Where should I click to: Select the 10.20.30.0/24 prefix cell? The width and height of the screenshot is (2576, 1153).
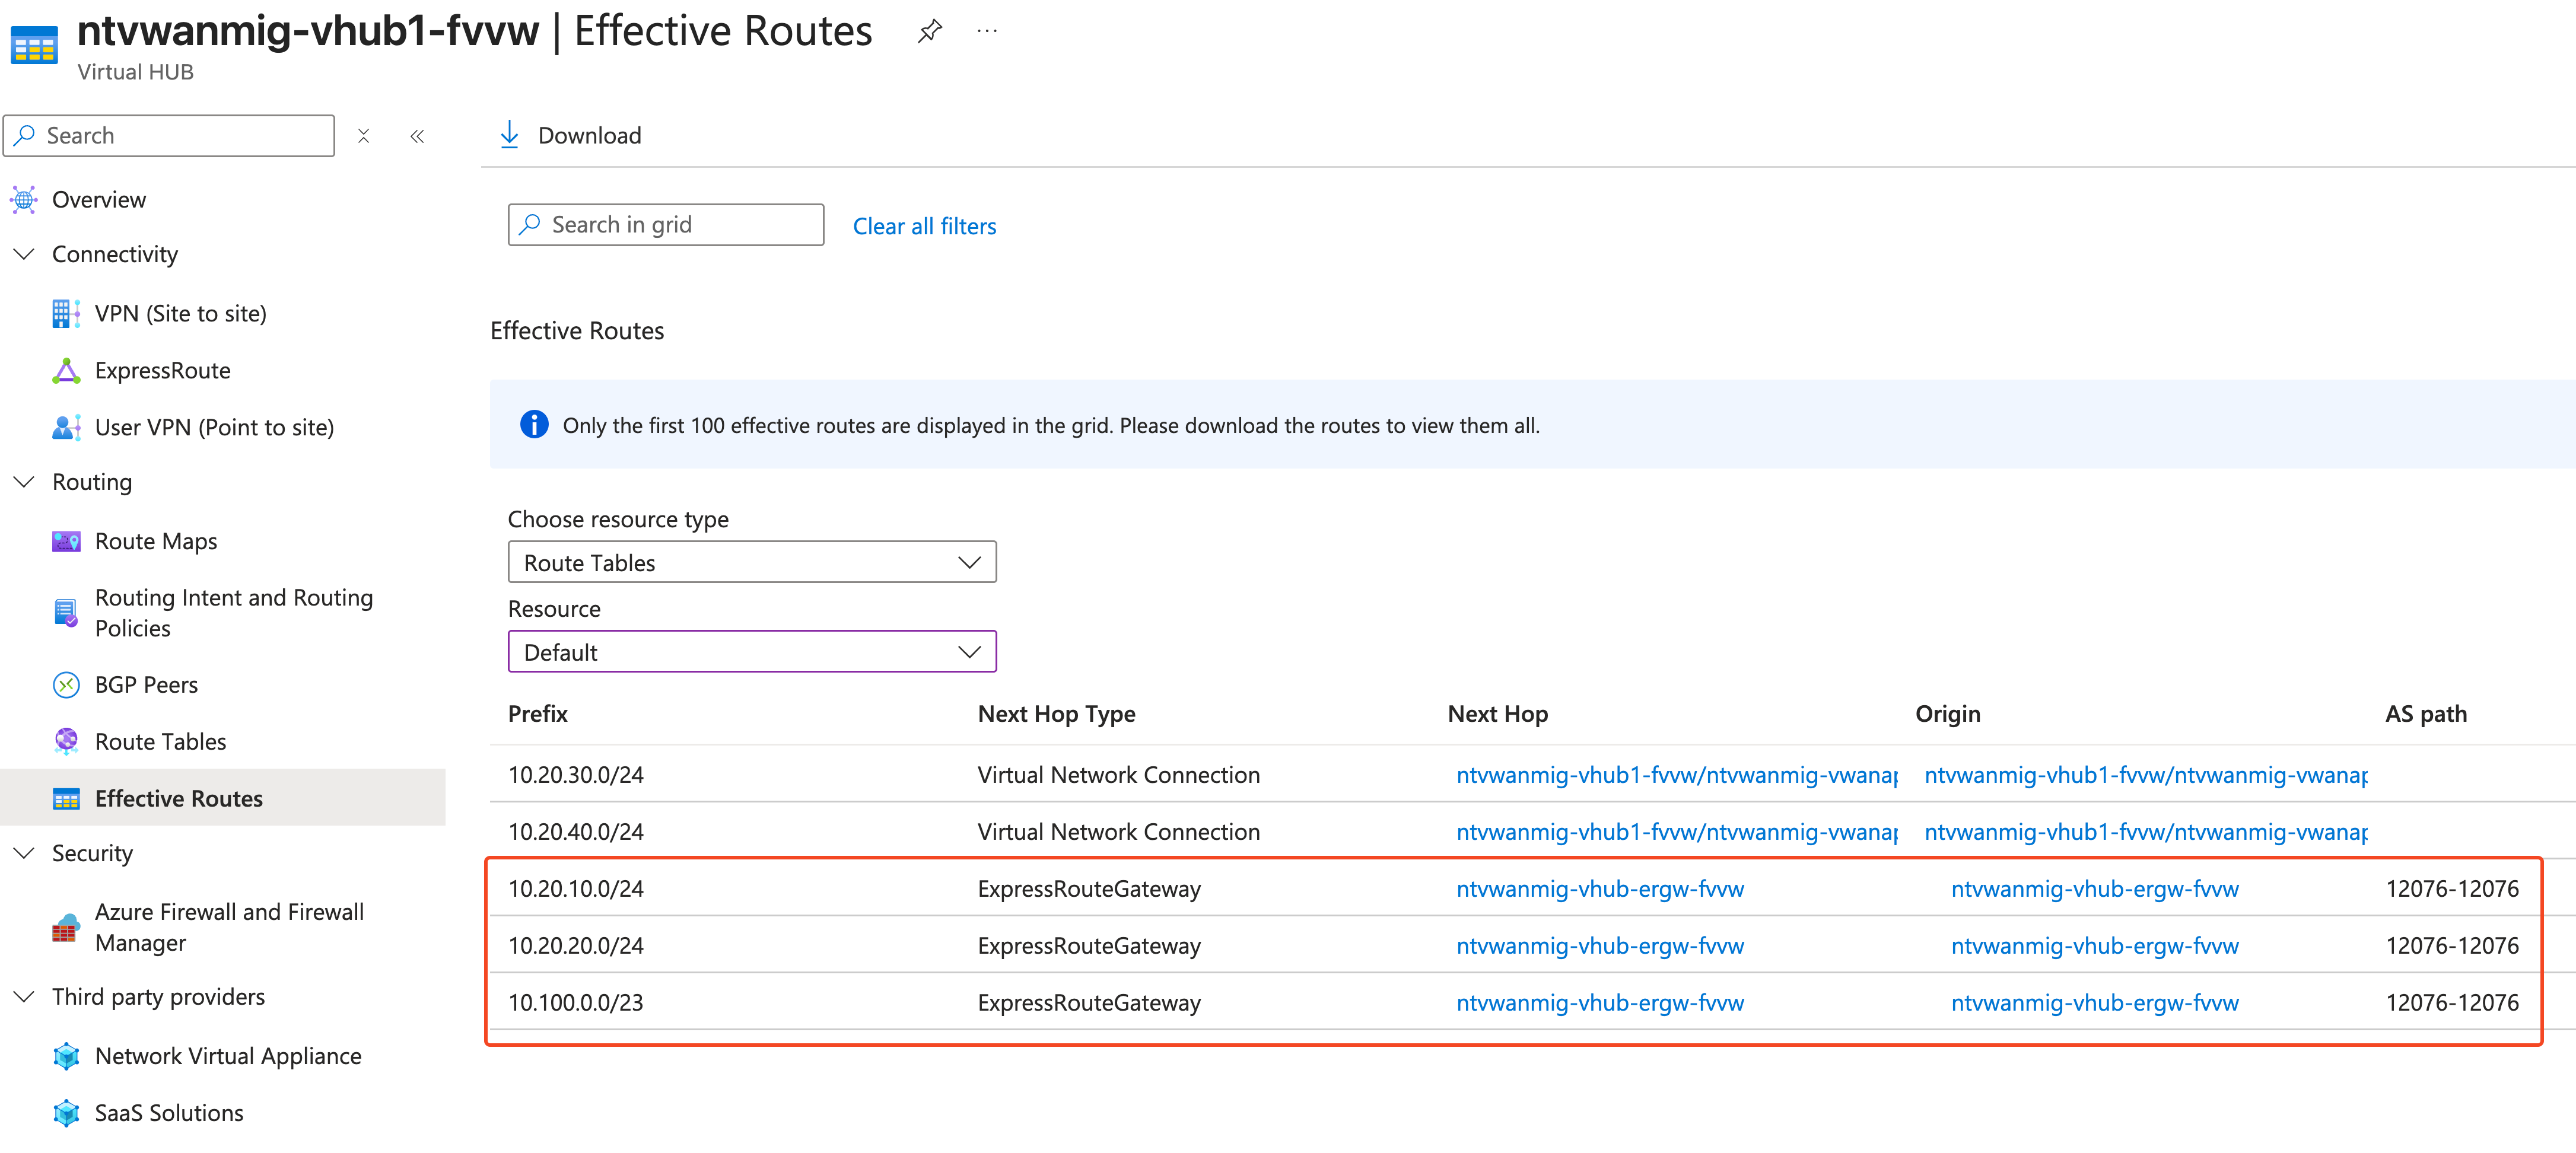(x=576, y=775)
